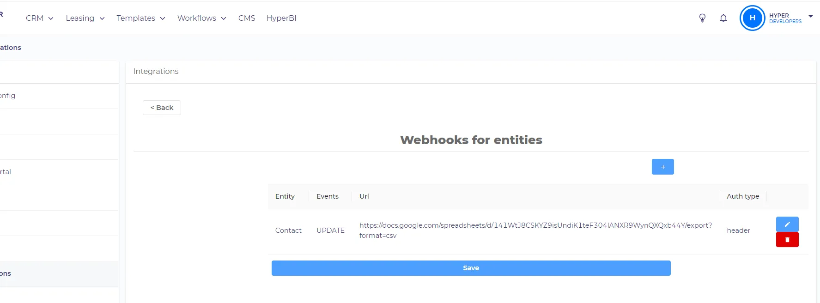Click the header auth type cell
Viewport: 820px width, 303px height.
coord(738,230)
